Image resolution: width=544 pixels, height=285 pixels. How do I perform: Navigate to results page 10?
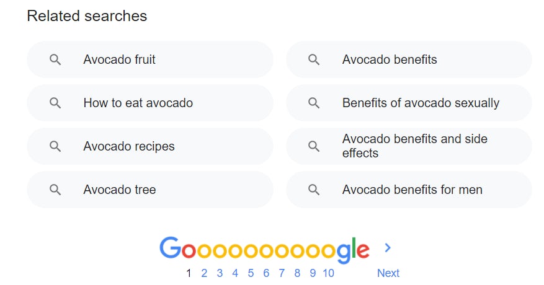[x=328, y=273]
